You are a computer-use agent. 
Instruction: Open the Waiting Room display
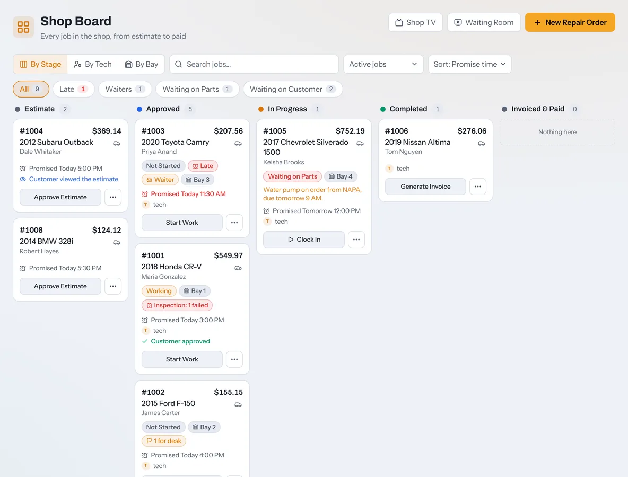pos(484,22)
